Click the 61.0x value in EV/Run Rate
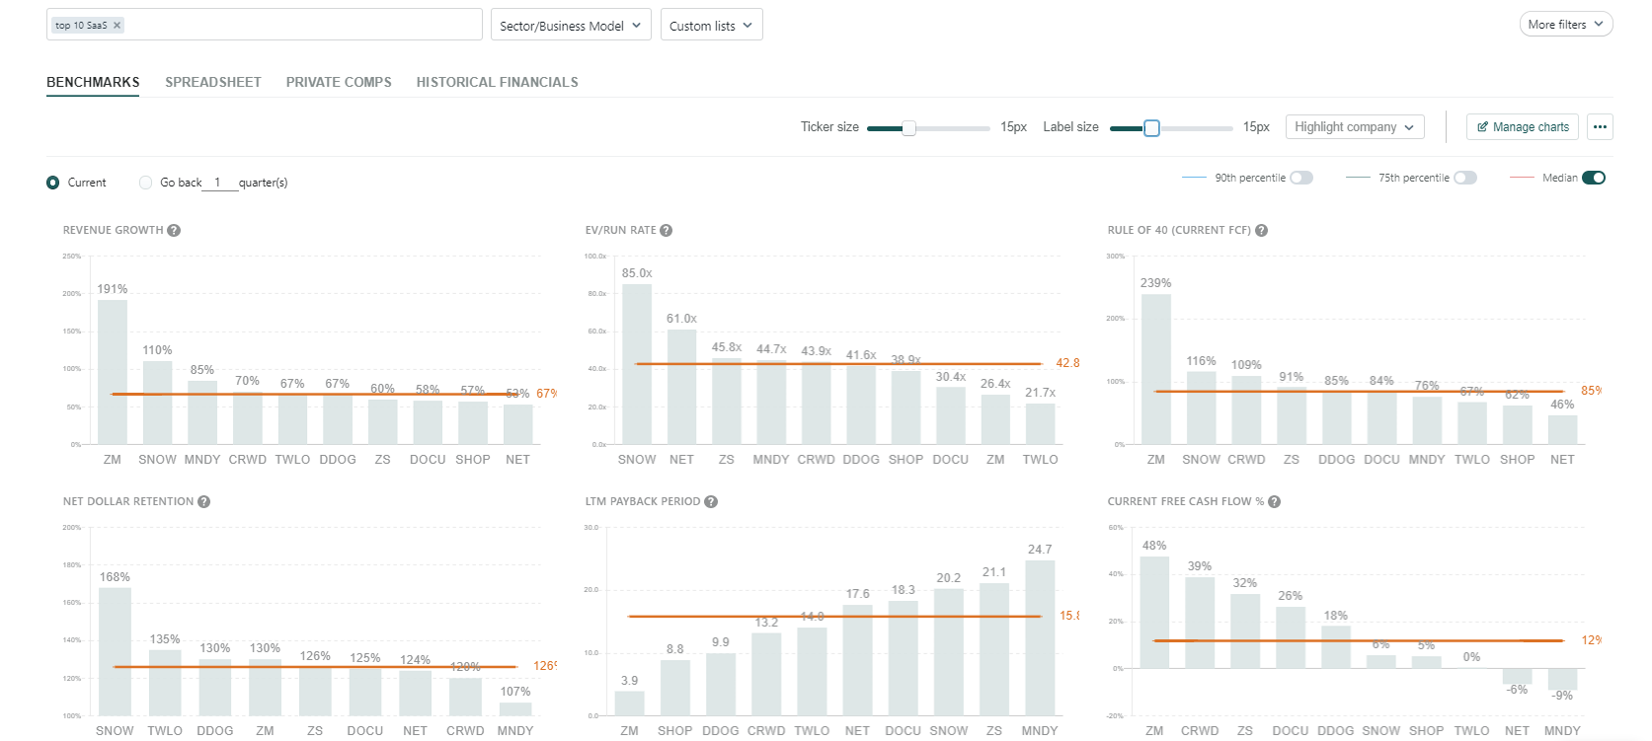This screenshot has width=1652, height=741. coord(681,319)
